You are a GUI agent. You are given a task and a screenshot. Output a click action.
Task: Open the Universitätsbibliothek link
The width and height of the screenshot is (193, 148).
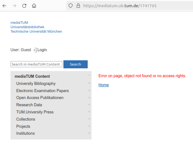[27, 27]
